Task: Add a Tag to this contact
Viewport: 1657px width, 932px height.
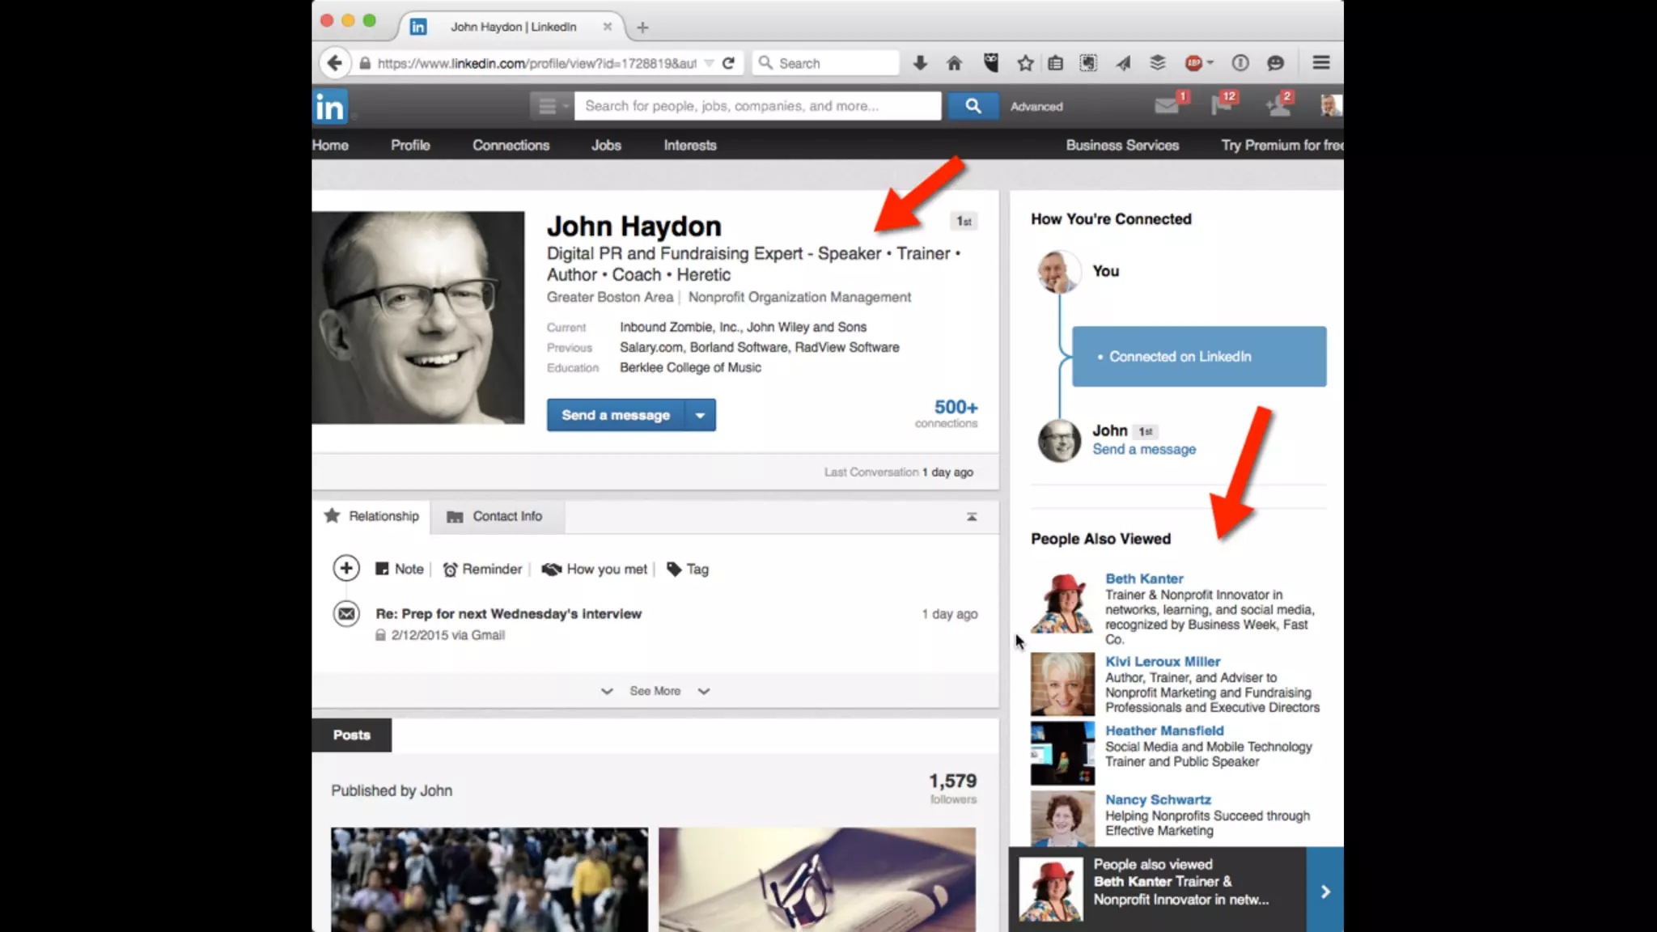Action: pos(688,570)
